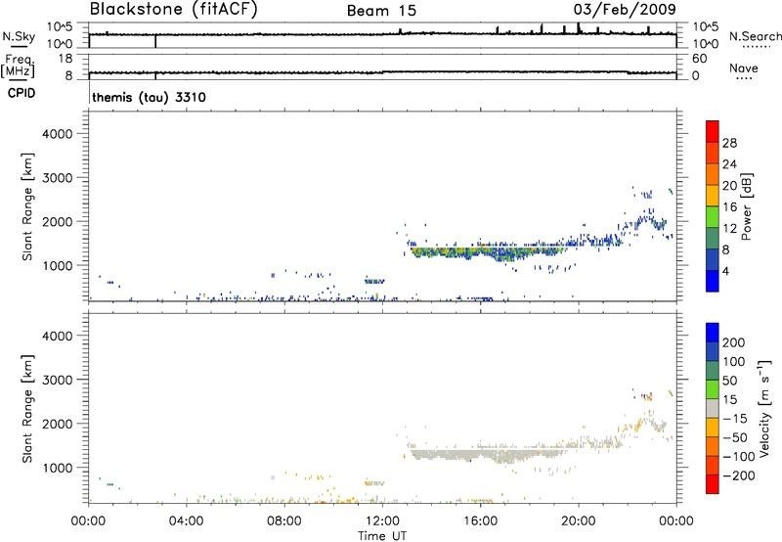This screenshot has width=782, height=542.
Task: Click the "Beam 15" heading
Action: click(x=381, y=11)
